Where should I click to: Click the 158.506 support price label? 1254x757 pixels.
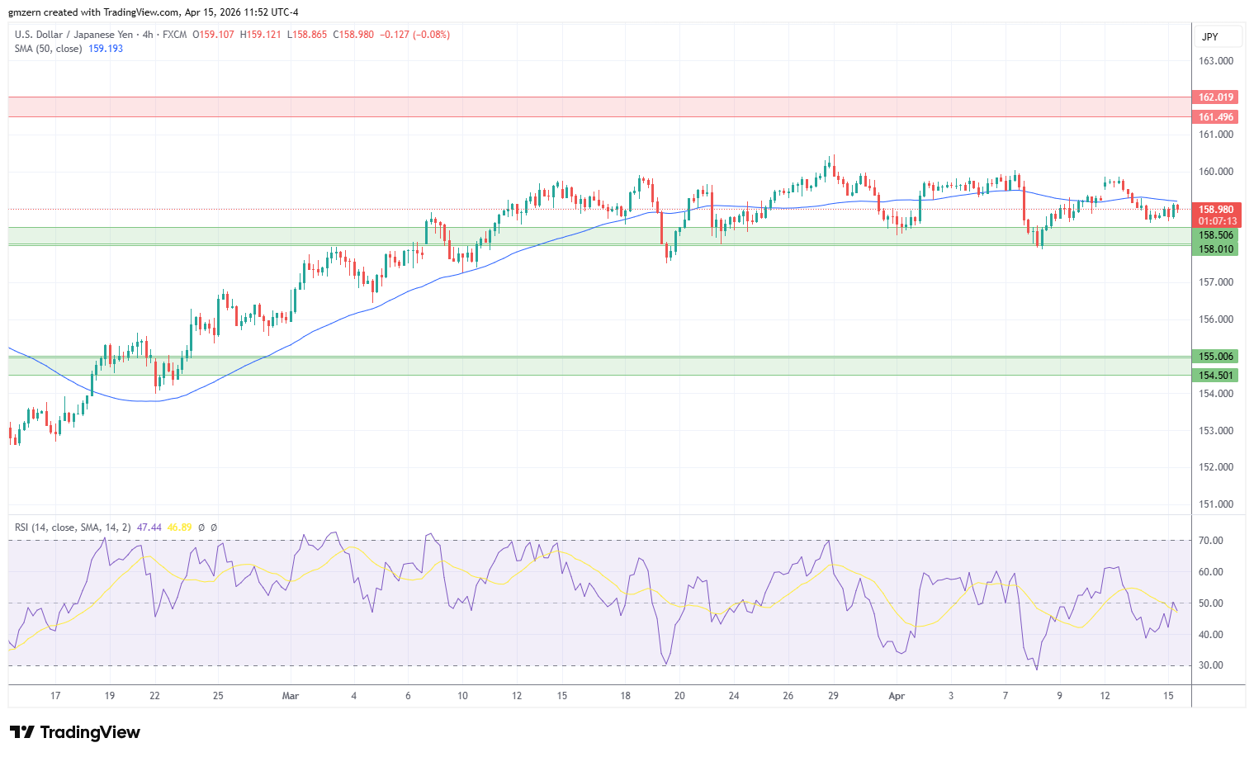click(x=1216, y=235)
